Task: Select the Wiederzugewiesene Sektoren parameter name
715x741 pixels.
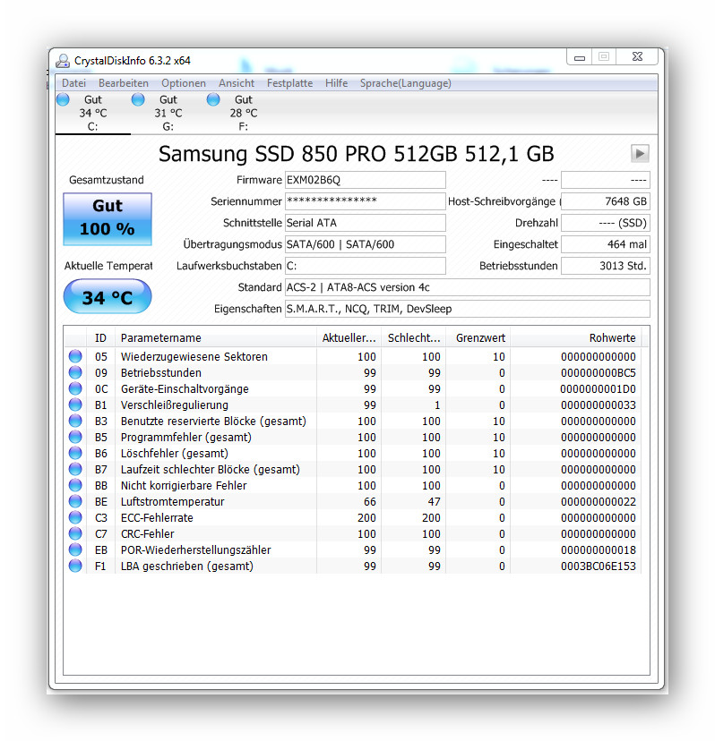Action: 194,357
